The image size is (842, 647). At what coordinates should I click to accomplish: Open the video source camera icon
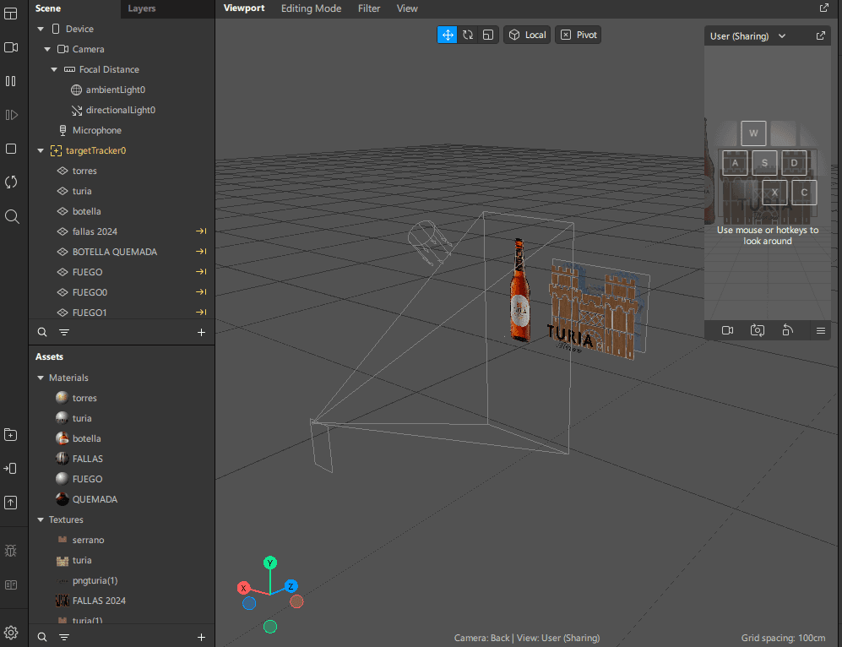11,47
